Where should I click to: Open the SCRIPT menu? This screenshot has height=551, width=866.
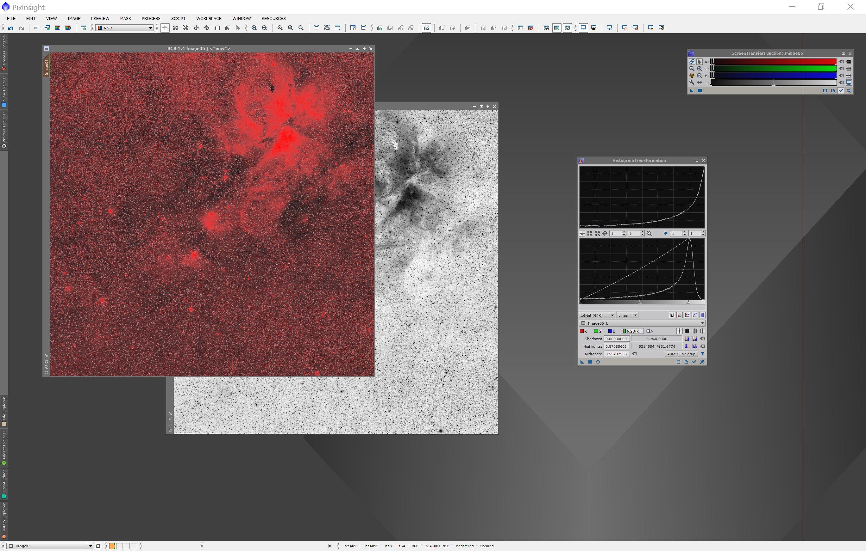click(178, 18)
